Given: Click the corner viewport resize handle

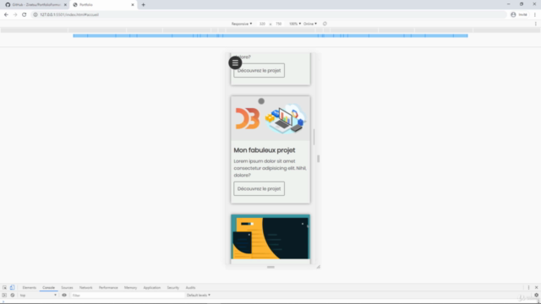Looking at the screenshot, I should click(318, 267).
